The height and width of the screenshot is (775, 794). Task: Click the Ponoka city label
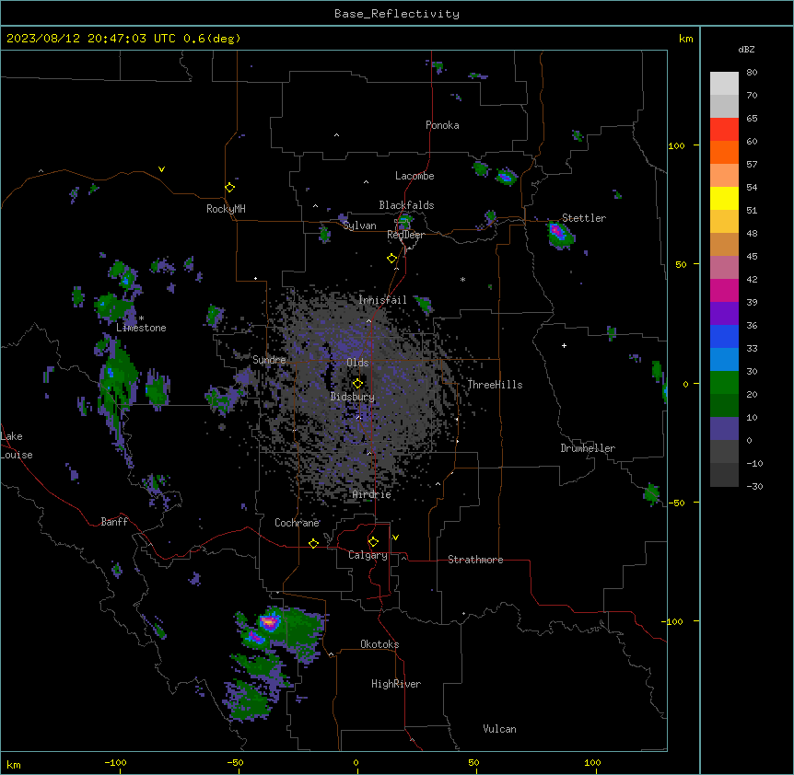tap(442, 125)
